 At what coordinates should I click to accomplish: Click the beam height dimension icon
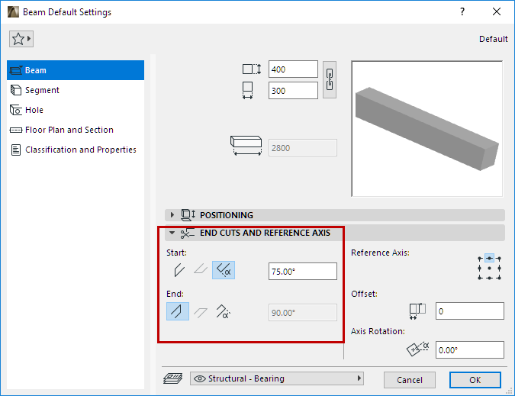click(x=252, y=69)
